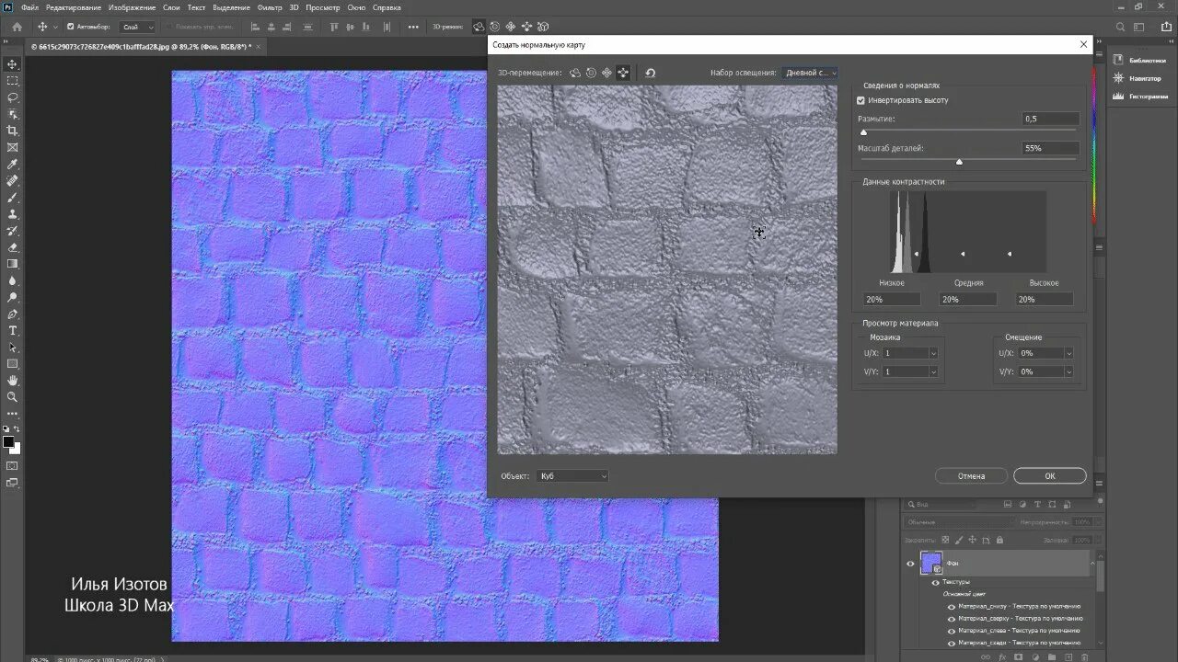Select the Lasso tool

(x=13, y=97)
